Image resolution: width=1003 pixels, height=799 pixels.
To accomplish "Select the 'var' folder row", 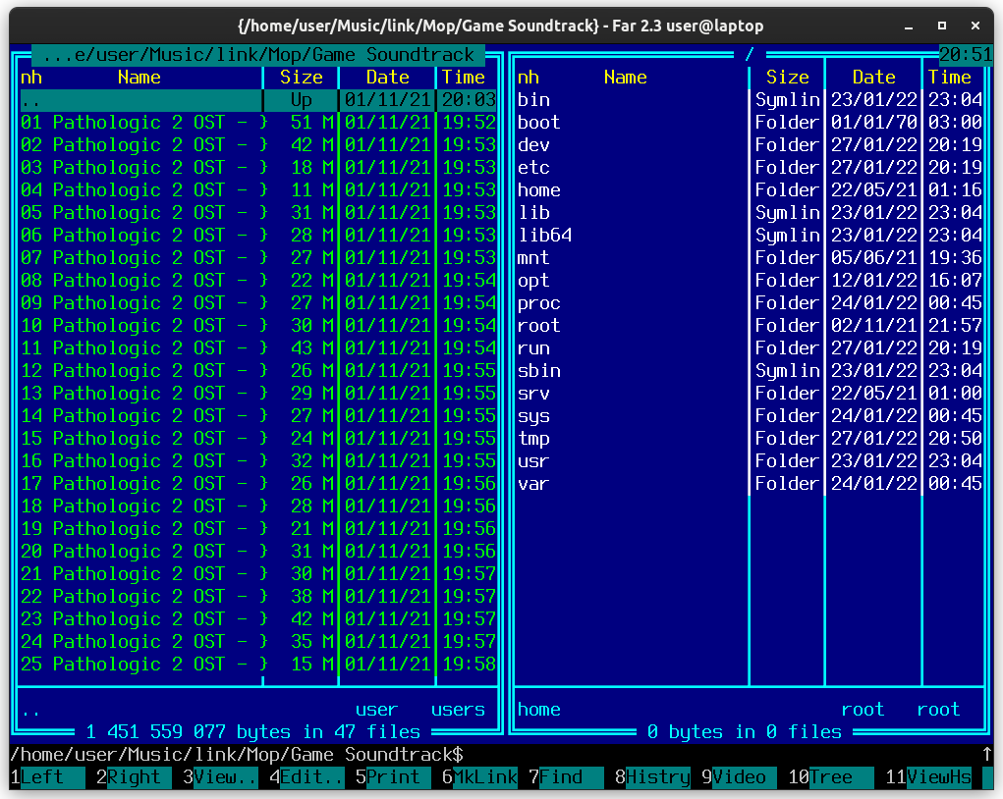I will click(750, 484).
